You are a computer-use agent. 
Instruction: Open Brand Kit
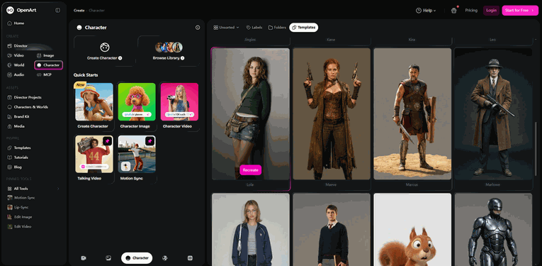pos(18,116)
